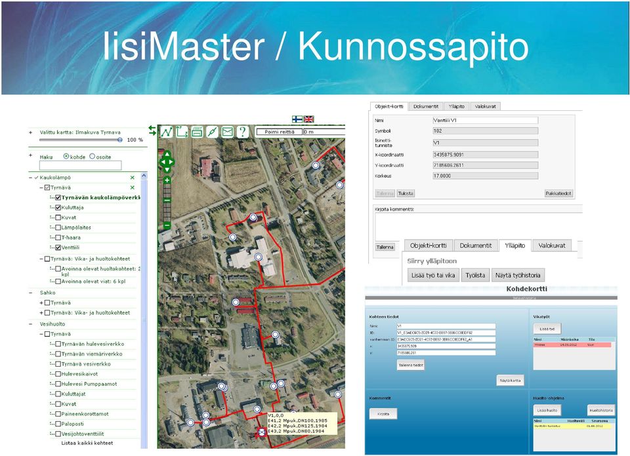The height and width of the screenshot is (456, 630).
Task: Click the crossed valve symbol on the map
Action: pyautogui.click(x=262, y=432)
